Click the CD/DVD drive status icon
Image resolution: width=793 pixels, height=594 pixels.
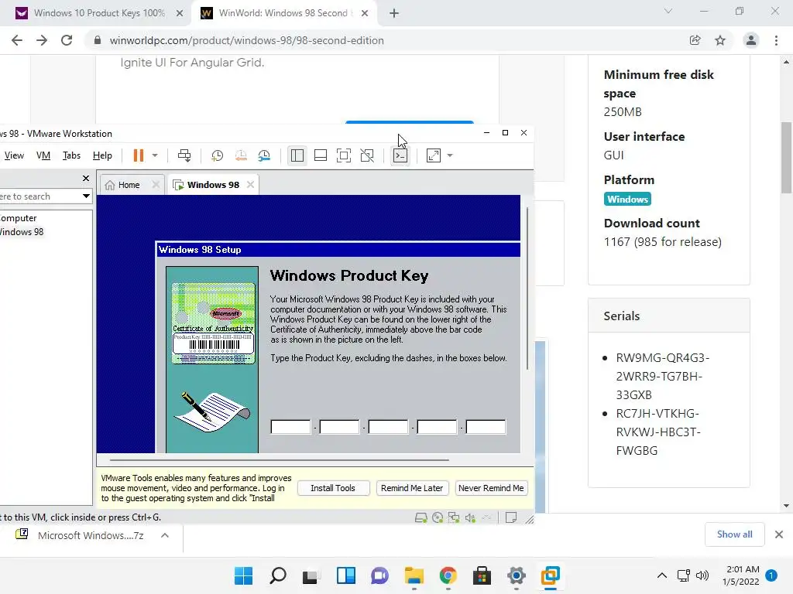coord(438,517)
